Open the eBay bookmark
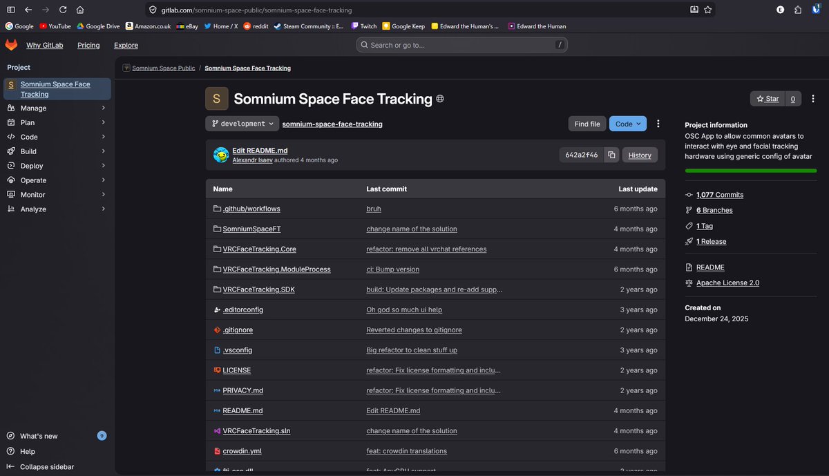This screenshot has height=476, width=829. [x=187, y=26]
